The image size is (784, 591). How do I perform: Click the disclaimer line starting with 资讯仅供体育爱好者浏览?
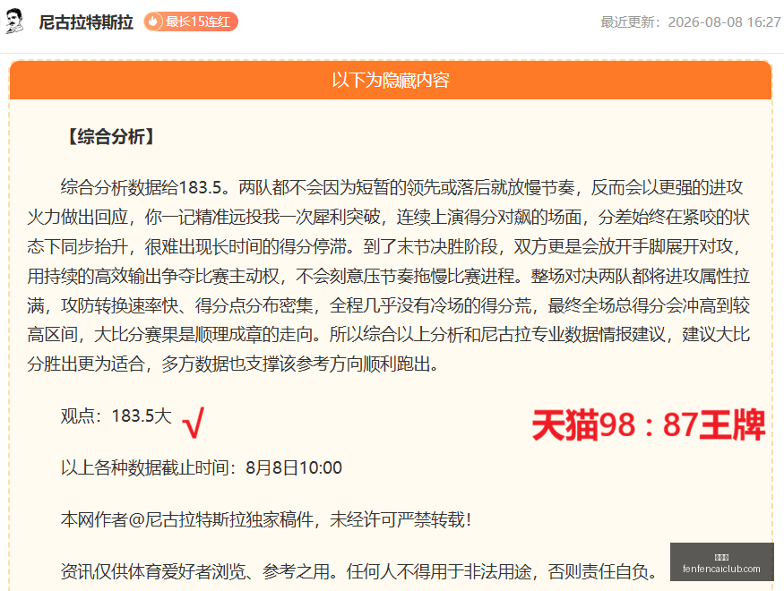360,571
